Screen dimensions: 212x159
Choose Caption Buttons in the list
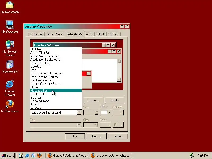pos(56,63)
